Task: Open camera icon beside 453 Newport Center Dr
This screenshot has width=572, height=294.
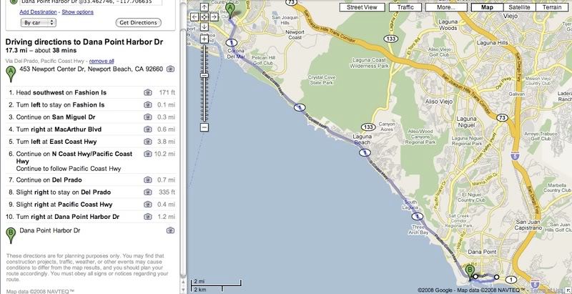Action: click(170, 69)
